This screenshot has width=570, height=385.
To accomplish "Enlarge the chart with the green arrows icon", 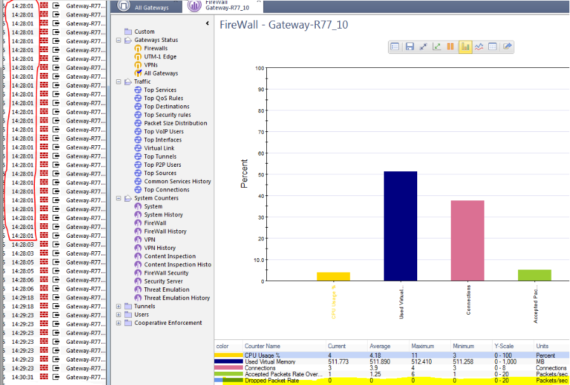I will click(437, 46).
